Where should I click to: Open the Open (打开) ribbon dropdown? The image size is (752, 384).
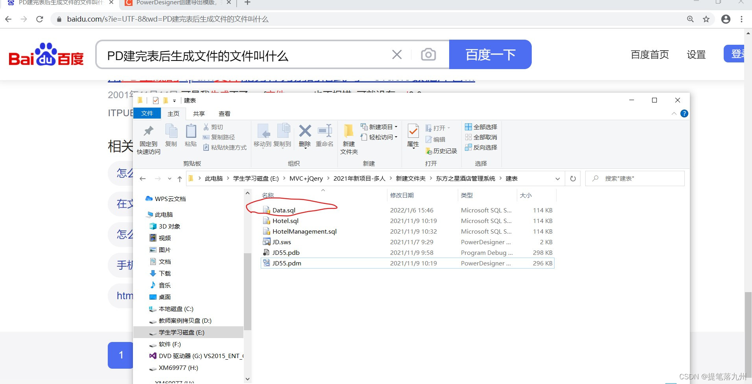438,128
